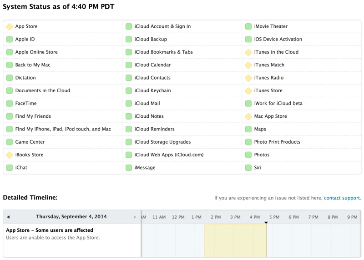Click the yellow diamond next to Mac App Store
This screenshot has width=364, height=260.
(x=248, y=116)
